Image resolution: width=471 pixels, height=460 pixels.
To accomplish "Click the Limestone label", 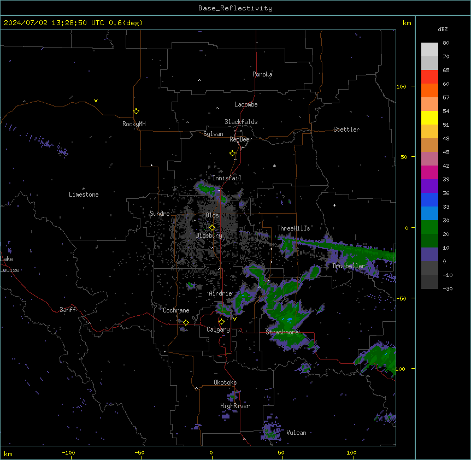I will click(x=84, y=194).
